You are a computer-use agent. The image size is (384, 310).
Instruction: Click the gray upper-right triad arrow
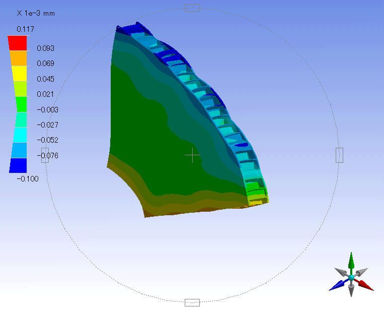point(361,272)
